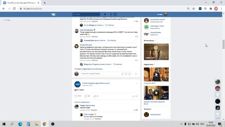This screenshot has height=127, width=225.
Task: Click OverDrive round avatar on post
Action: 77,84
